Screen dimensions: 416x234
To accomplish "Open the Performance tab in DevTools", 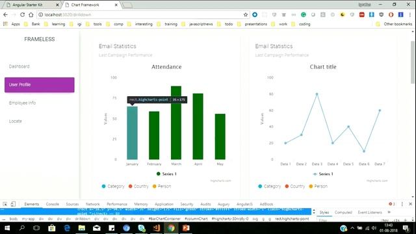I will (x=117, y=204).
